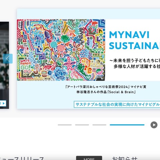Click the 未来を担う子どもたちに subtitle line

point(135,61)
